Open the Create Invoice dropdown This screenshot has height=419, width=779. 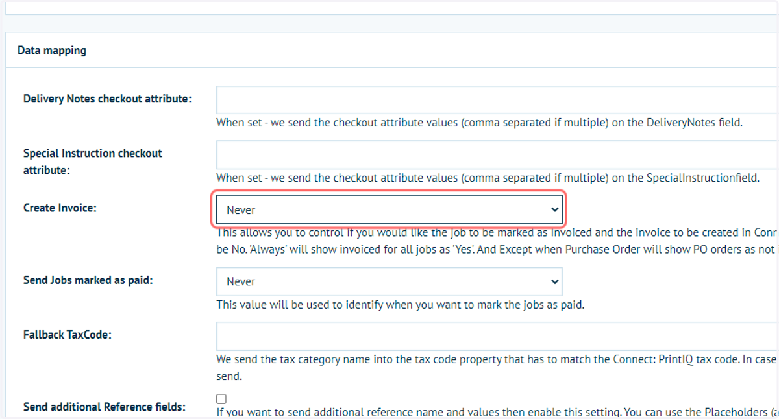389,210
